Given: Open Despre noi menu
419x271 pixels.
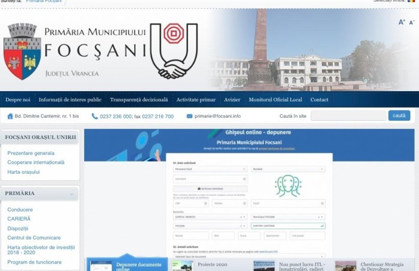Looking at the screenshot, I should click(x=18, y=100).
